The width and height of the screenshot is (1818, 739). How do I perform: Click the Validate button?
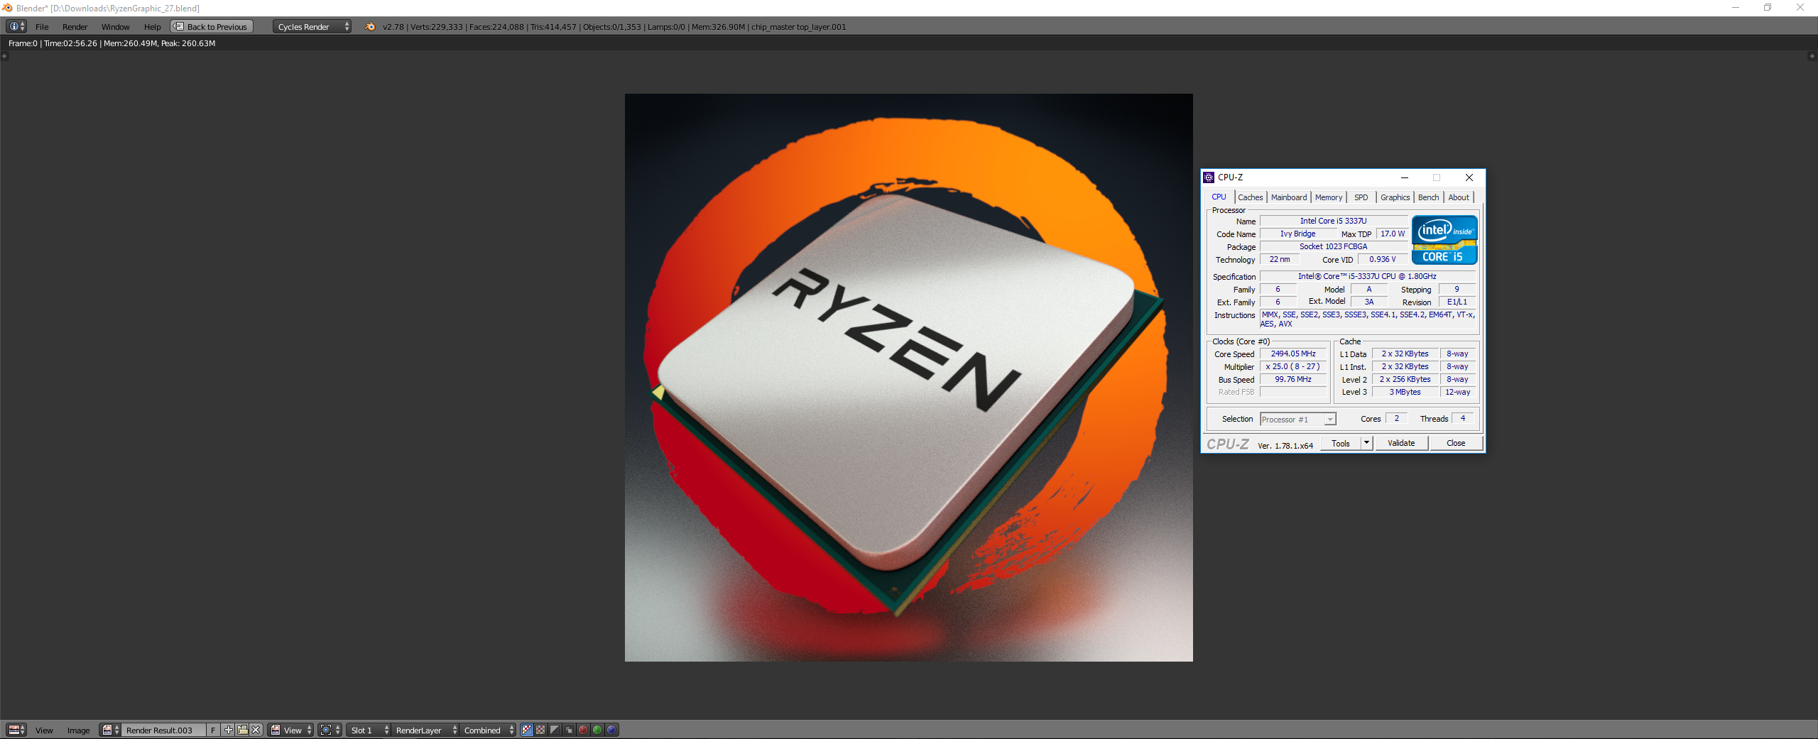1401,443
